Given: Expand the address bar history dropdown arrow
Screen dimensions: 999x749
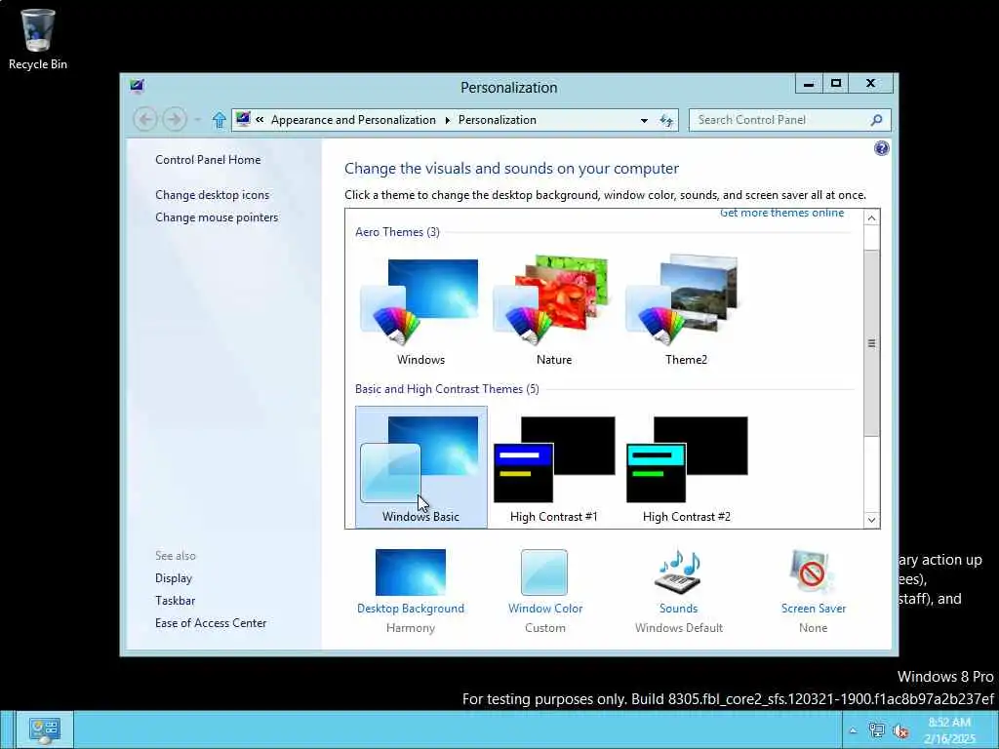Looking at the screenshot, I should pyautogui.click(x=644, y=120).
